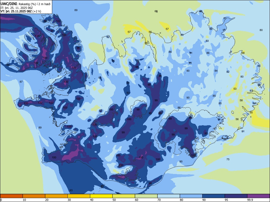
Task: Click the 'IT: þri. 25. 11. 2025 06Z' line
Action: coord(17,8)
